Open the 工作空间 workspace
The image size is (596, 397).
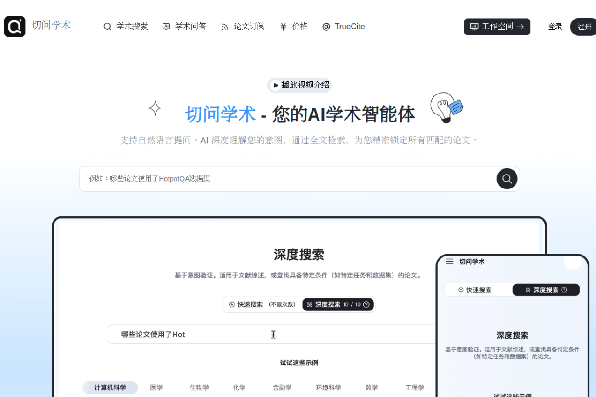click(496, 27)
